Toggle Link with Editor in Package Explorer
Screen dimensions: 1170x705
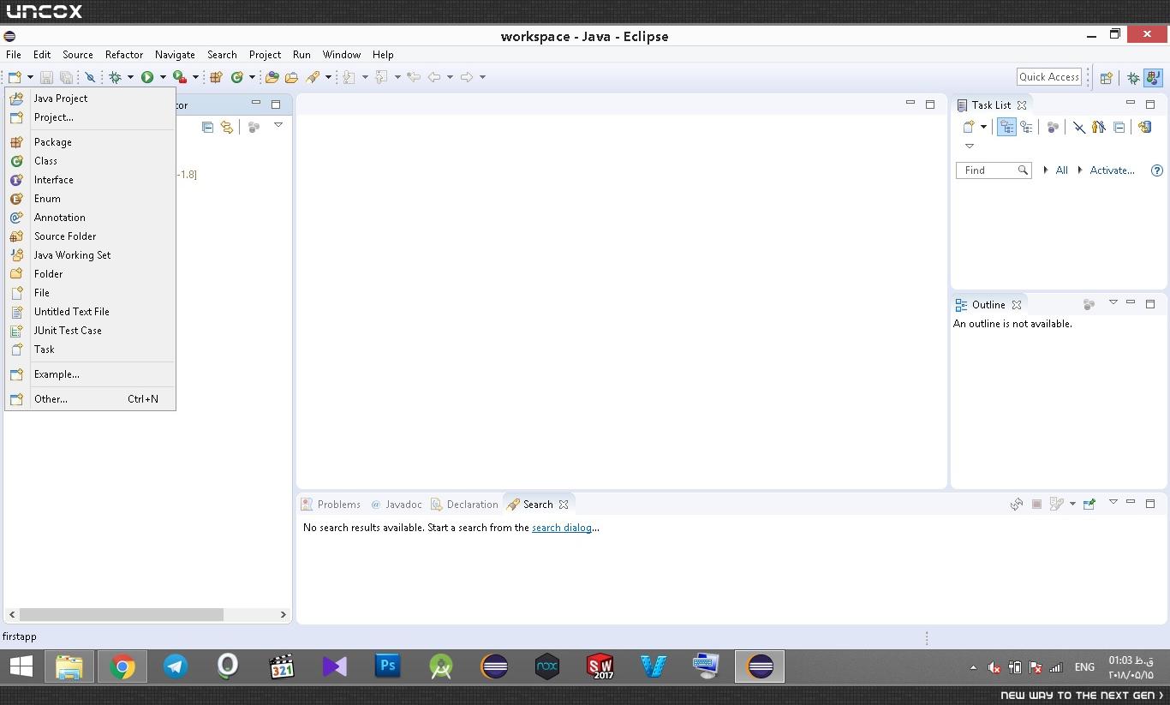[x=227, y=127]
